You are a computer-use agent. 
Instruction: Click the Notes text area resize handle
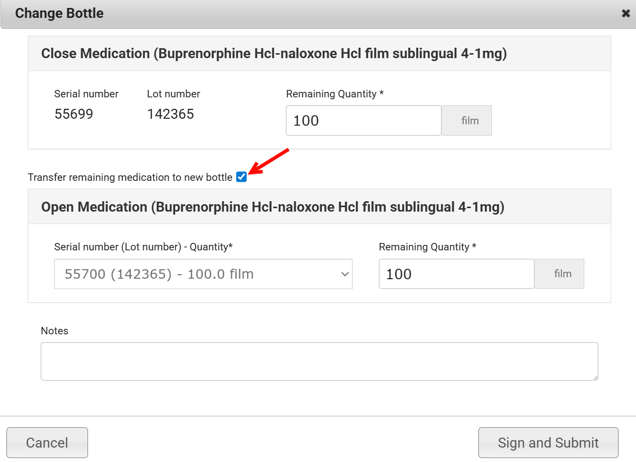[x=595, y=378]
